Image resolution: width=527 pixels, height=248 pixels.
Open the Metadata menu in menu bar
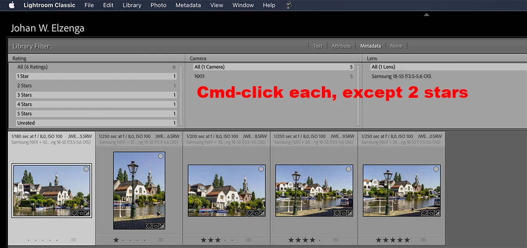point(188,5)
